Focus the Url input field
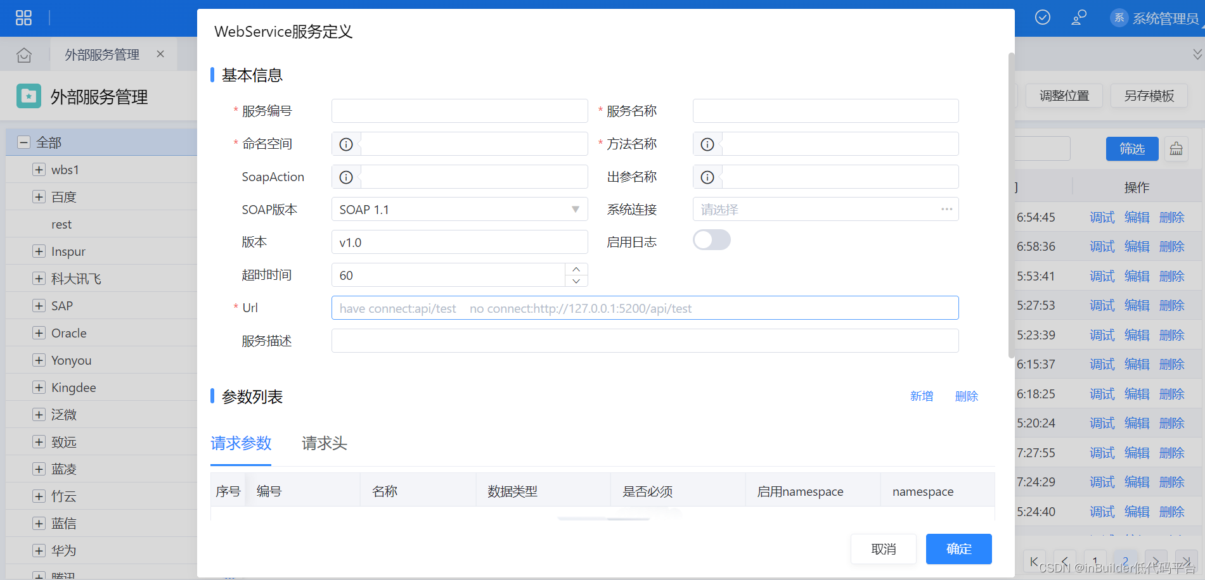This screenshot has height=580, width=1205. (x=645, y=308)
